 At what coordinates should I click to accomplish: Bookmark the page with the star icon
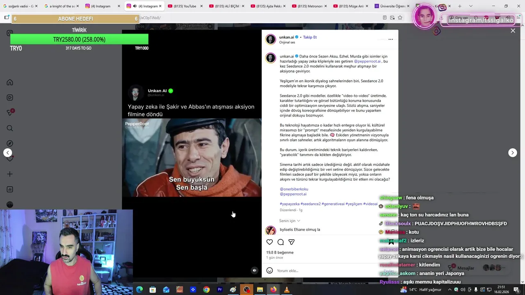point(400,18)
